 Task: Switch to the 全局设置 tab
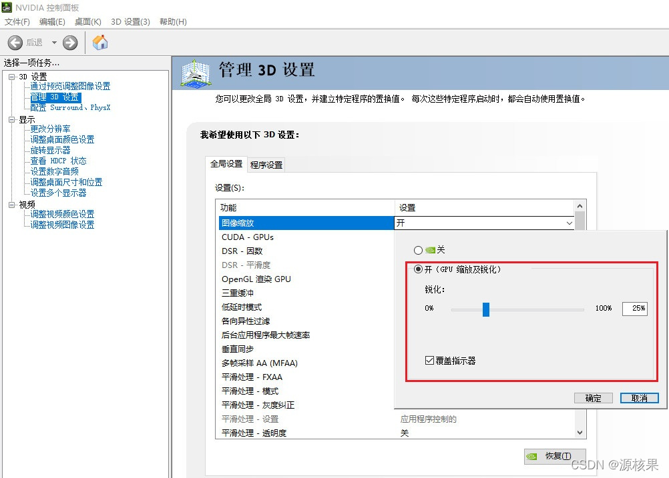[226, 164]
